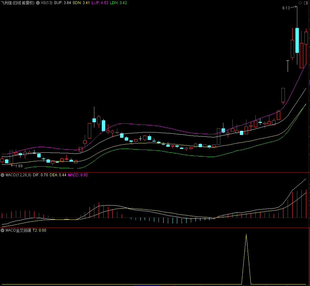Open the MACD金叉回调 indicator dropdown arrow
The image size is (310, 286).
point(2,230)
